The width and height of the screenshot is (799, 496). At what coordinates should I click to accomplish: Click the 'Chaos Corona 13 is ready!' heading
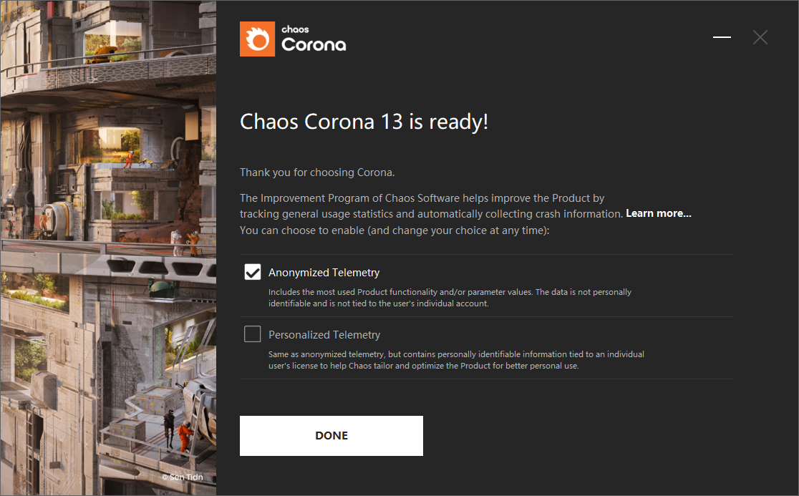click(364, 122)
